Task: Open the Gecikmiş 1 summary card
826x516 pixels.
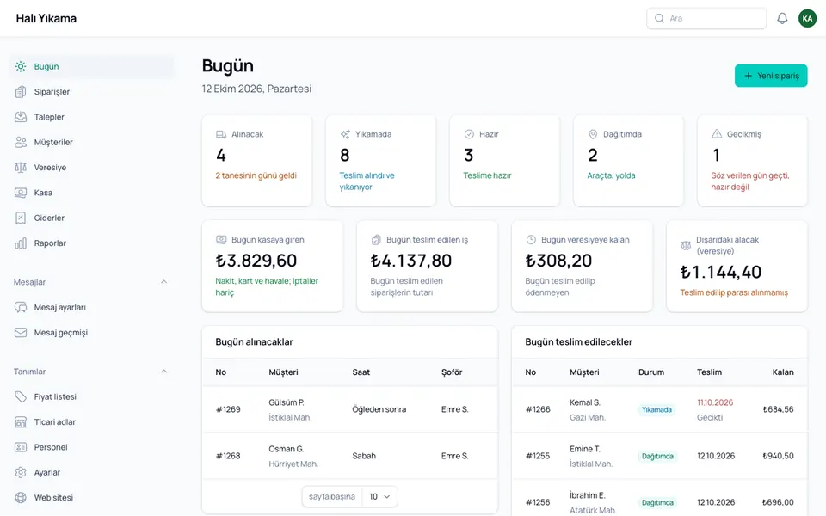Action: click(752, 161)
